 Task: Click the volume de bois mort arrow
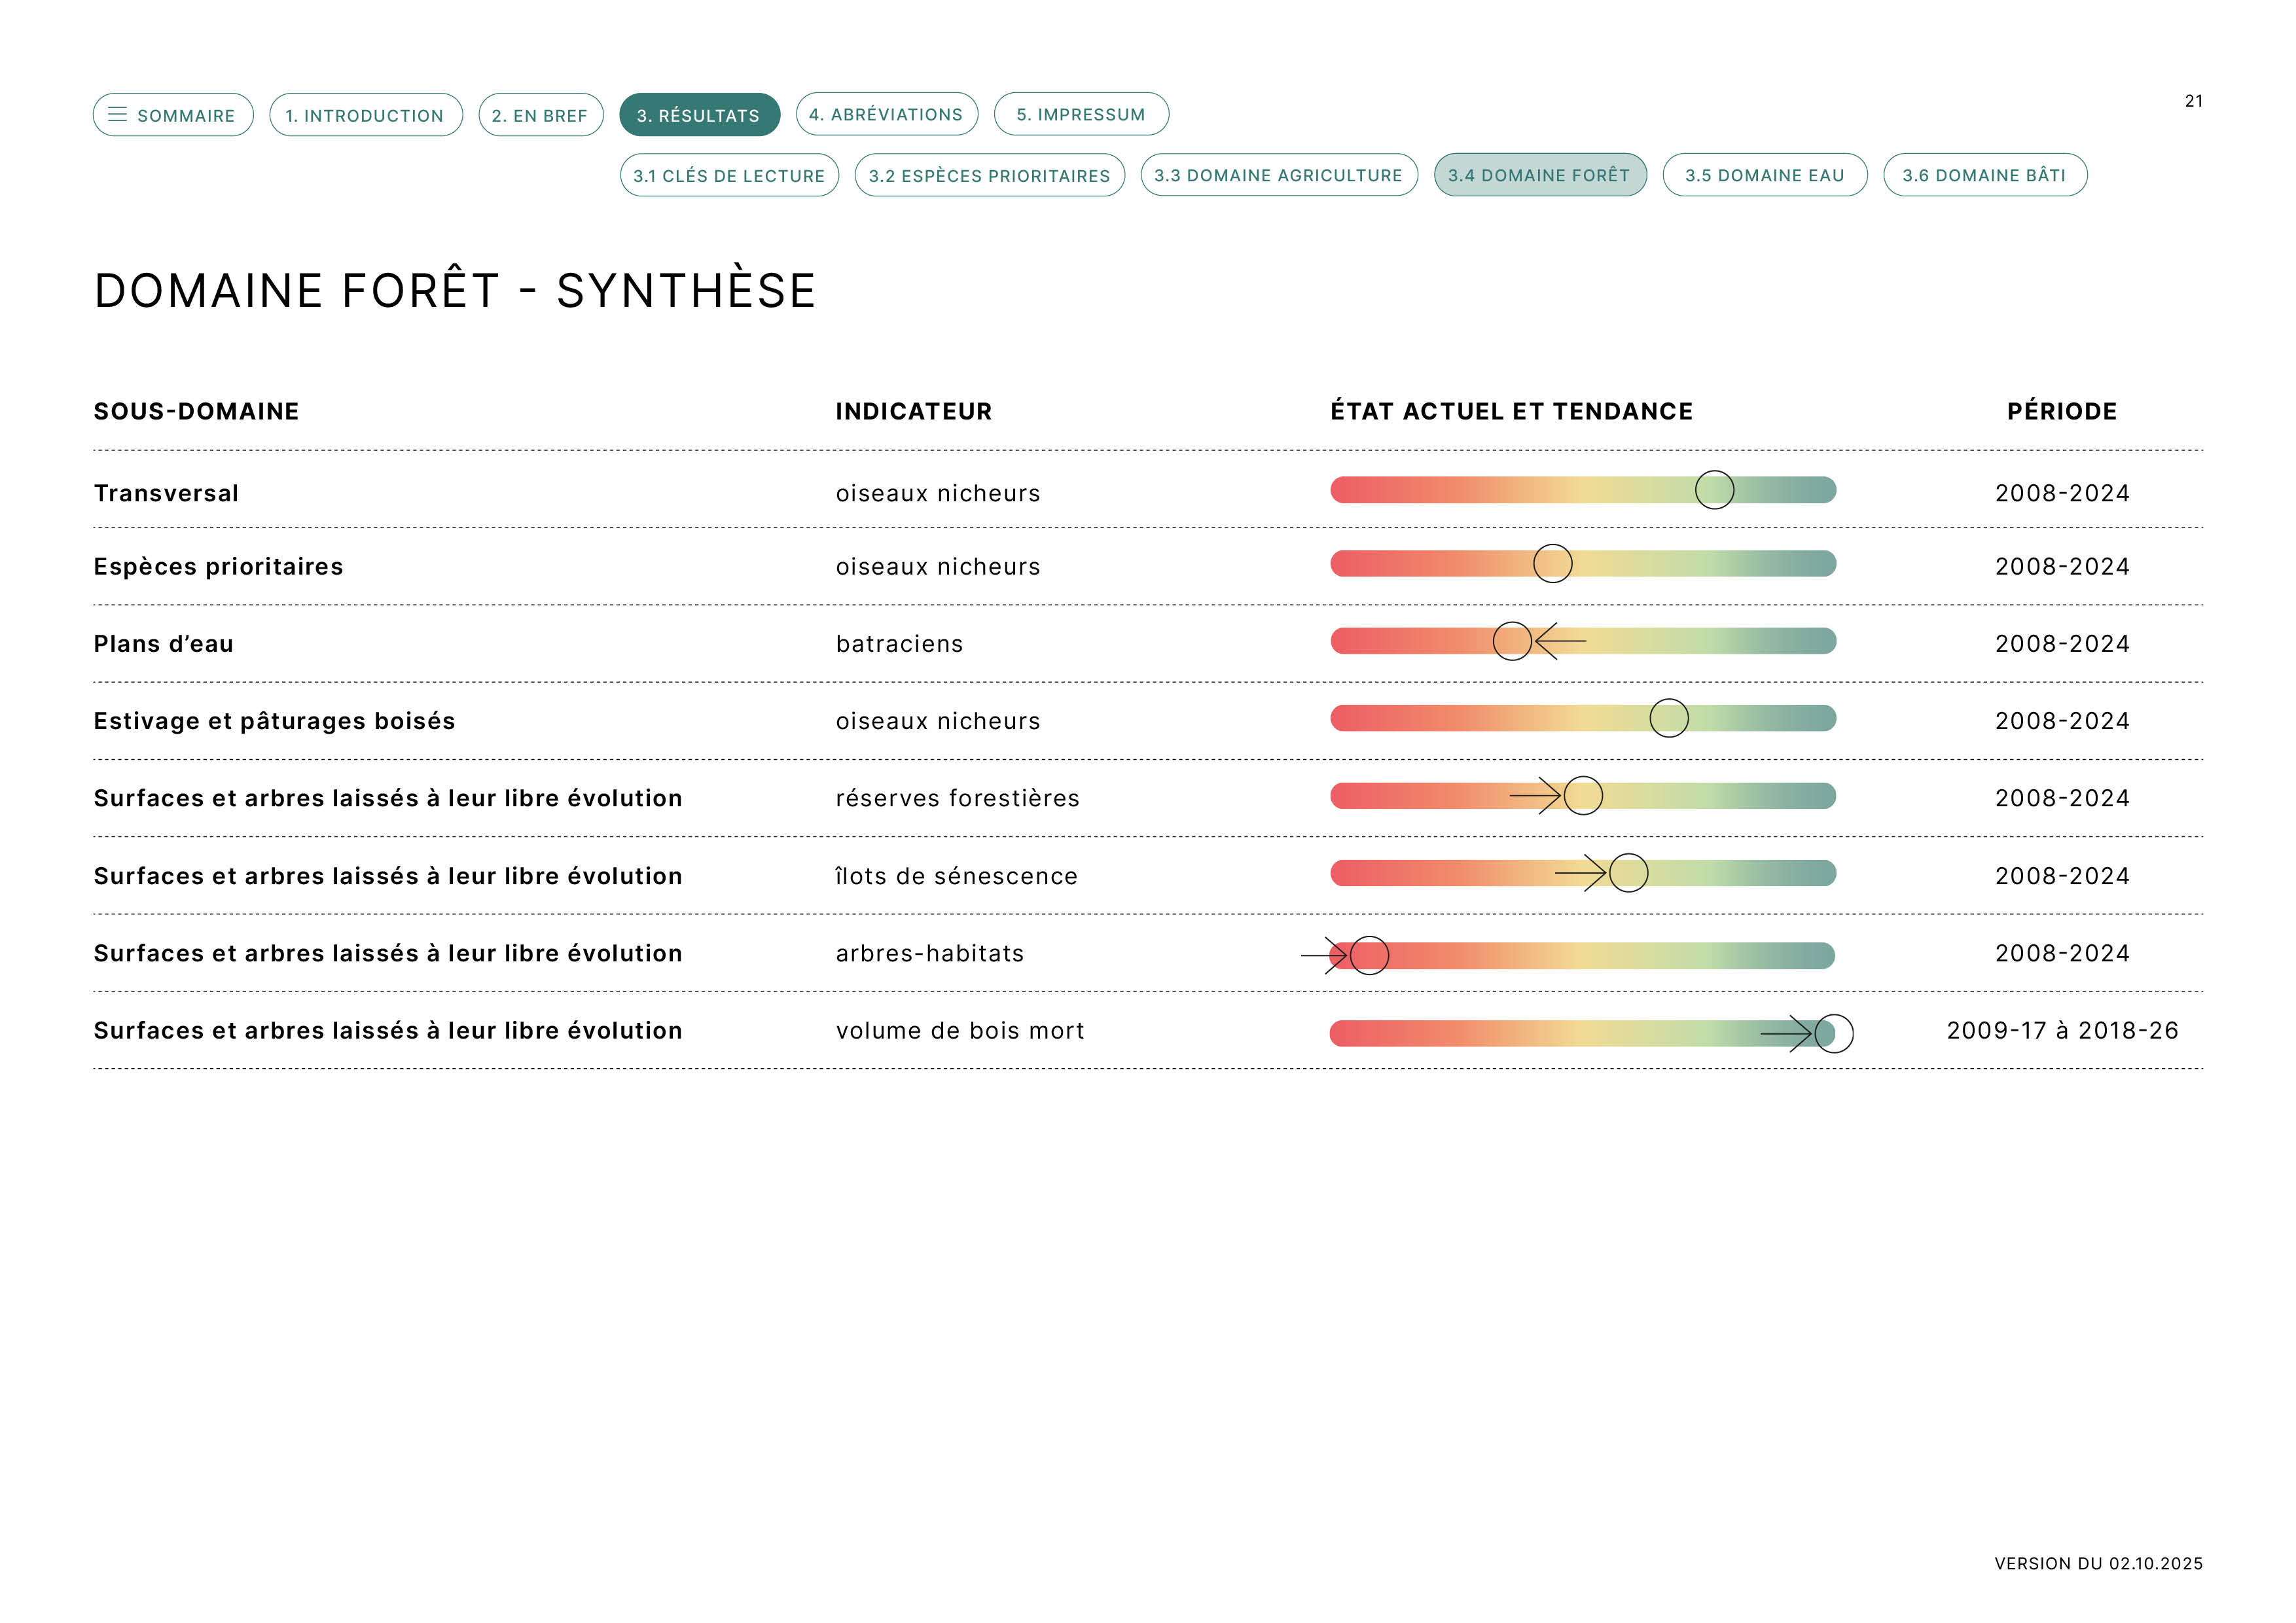[1787, 1033]
